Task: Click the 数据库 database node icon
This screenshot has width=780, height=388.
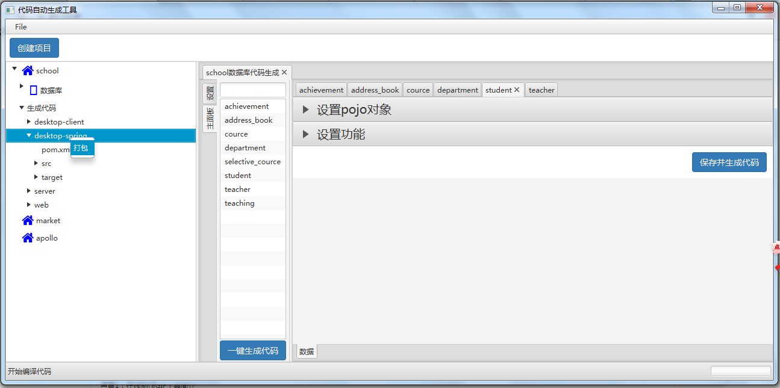Action: pos(34,90)
